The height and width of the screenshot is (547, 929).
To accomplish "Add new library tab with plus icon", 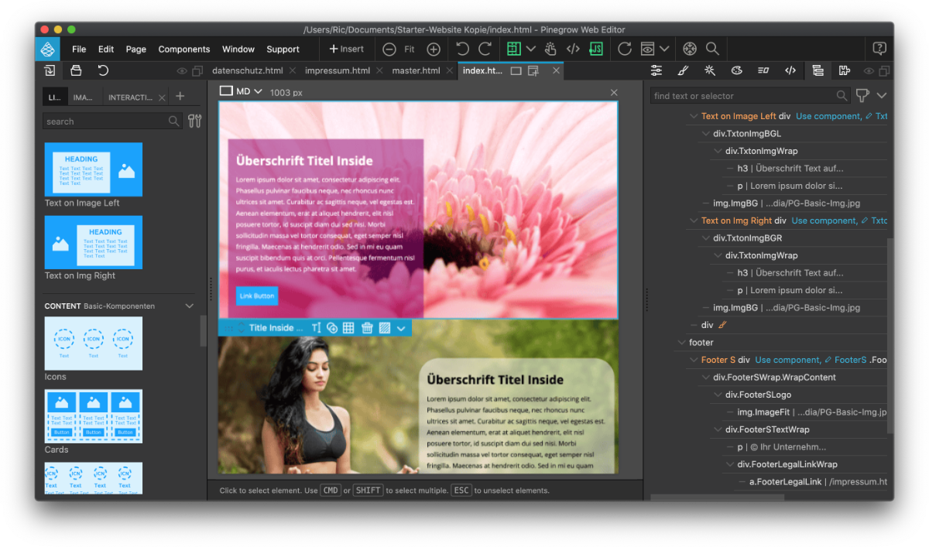I will 180,97.
